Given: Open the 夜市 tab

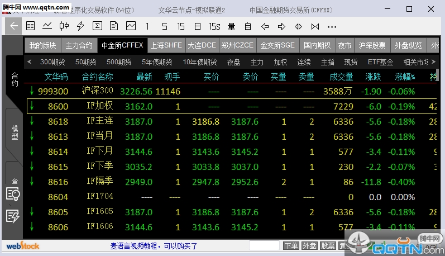Looking at the screenshot, I should point(344,45).
